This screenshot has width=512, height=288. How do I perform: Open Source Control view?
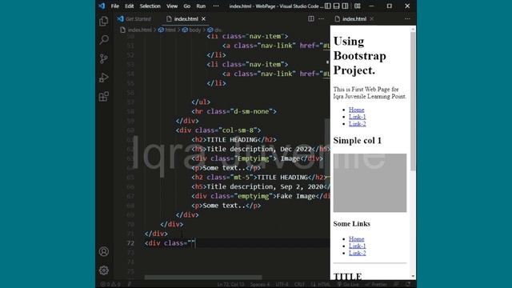click(104, 58)
